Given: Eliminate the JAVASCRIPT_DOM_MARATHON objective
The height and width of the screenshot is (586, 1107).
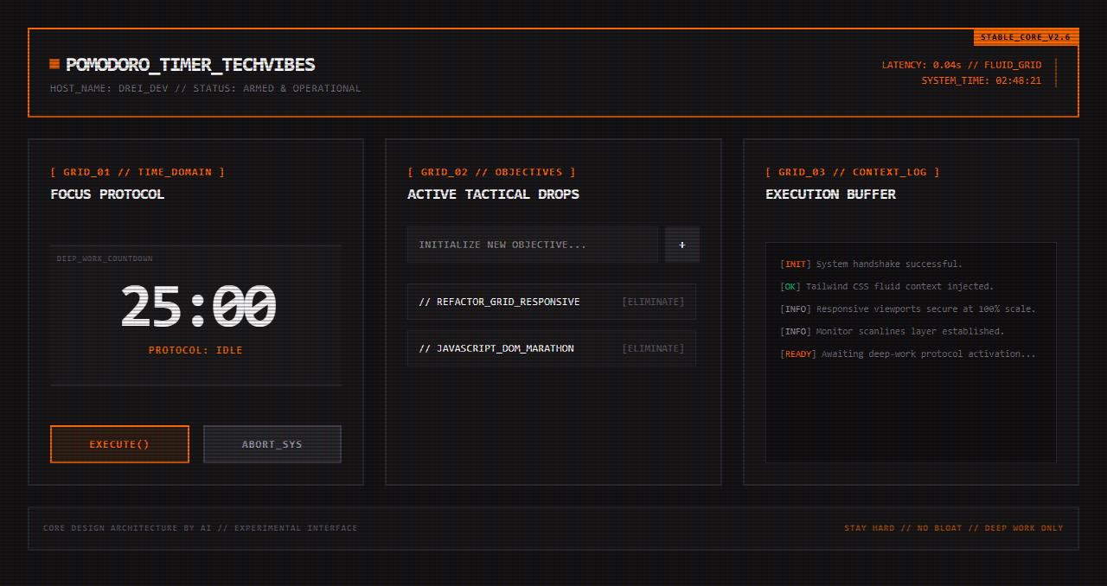Looking at the screenshot, I should tap(653, 348).
